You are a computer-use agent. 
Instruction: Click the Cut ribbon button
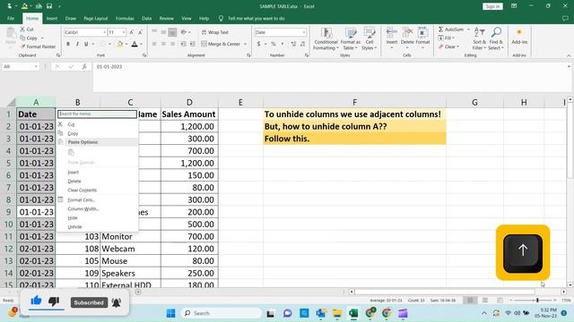click(27, 30)
